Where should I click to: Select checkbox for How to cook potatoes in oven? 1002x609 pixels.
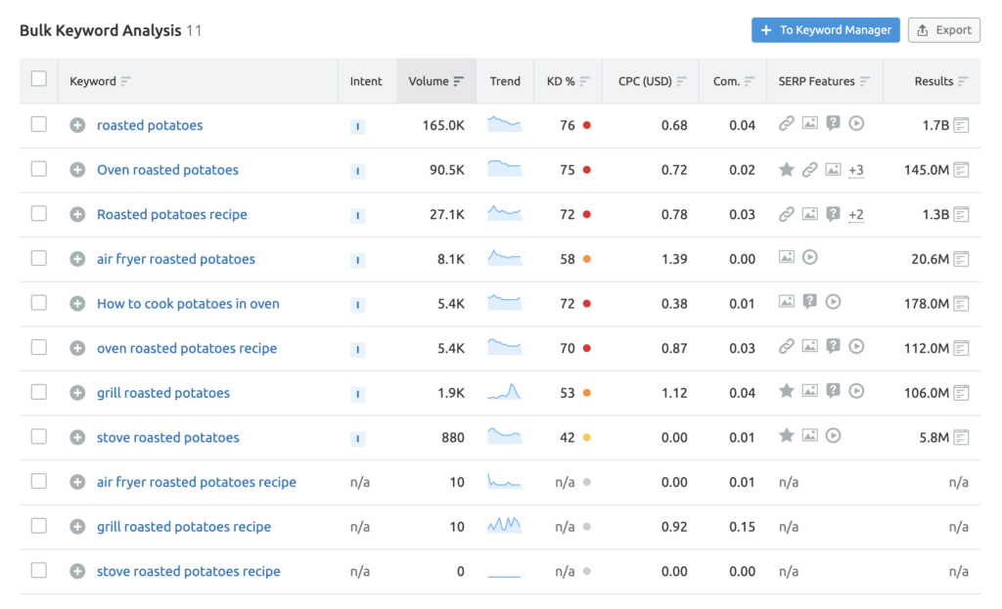pyautogui.click(x=39, y=303)
